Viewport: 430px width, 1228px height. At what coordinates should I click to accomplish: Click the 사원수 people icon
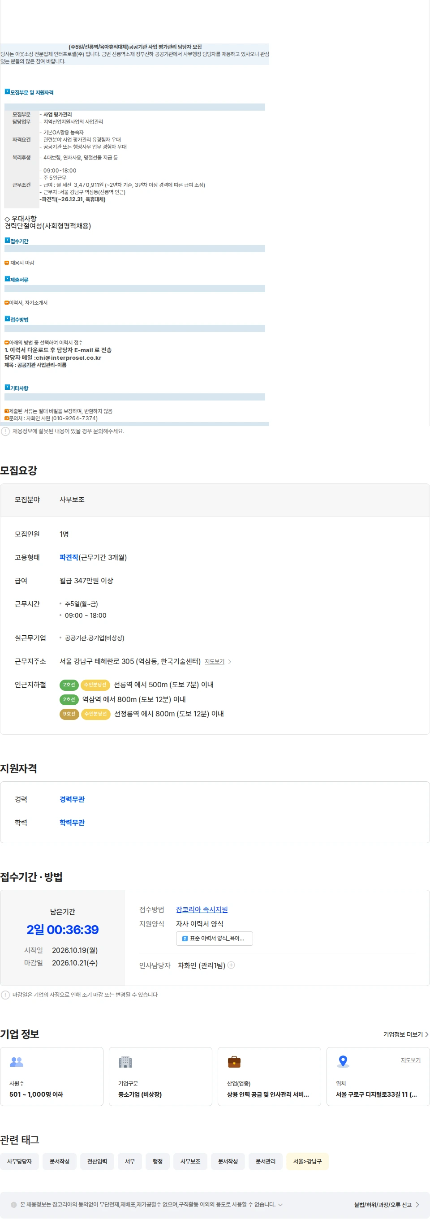pyautogui.click(x=17, y=1062)
